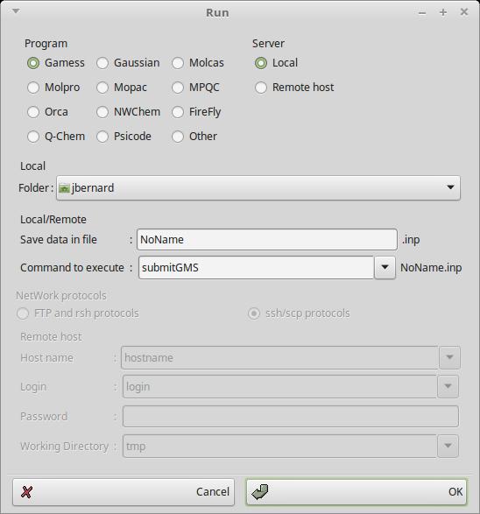Choose Molpro as the program
Viewport: 480px width, 514px height.
53,88
